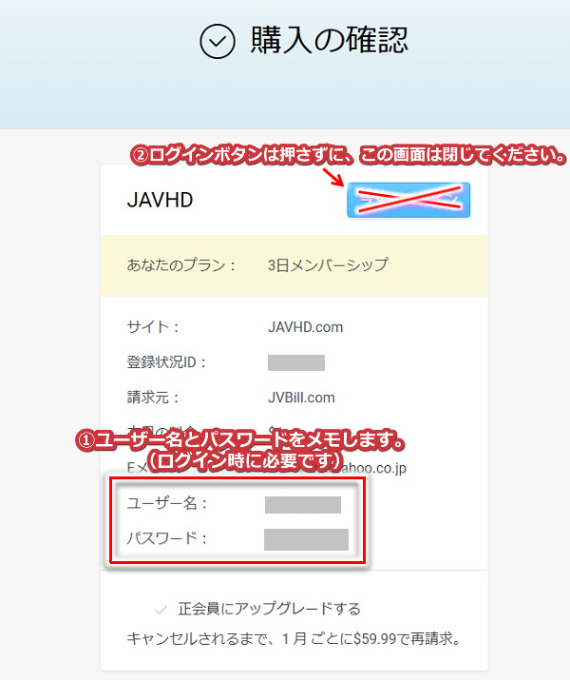570x680 pixels.
Task: Click the JAVHD heading text
Action: 160,200
